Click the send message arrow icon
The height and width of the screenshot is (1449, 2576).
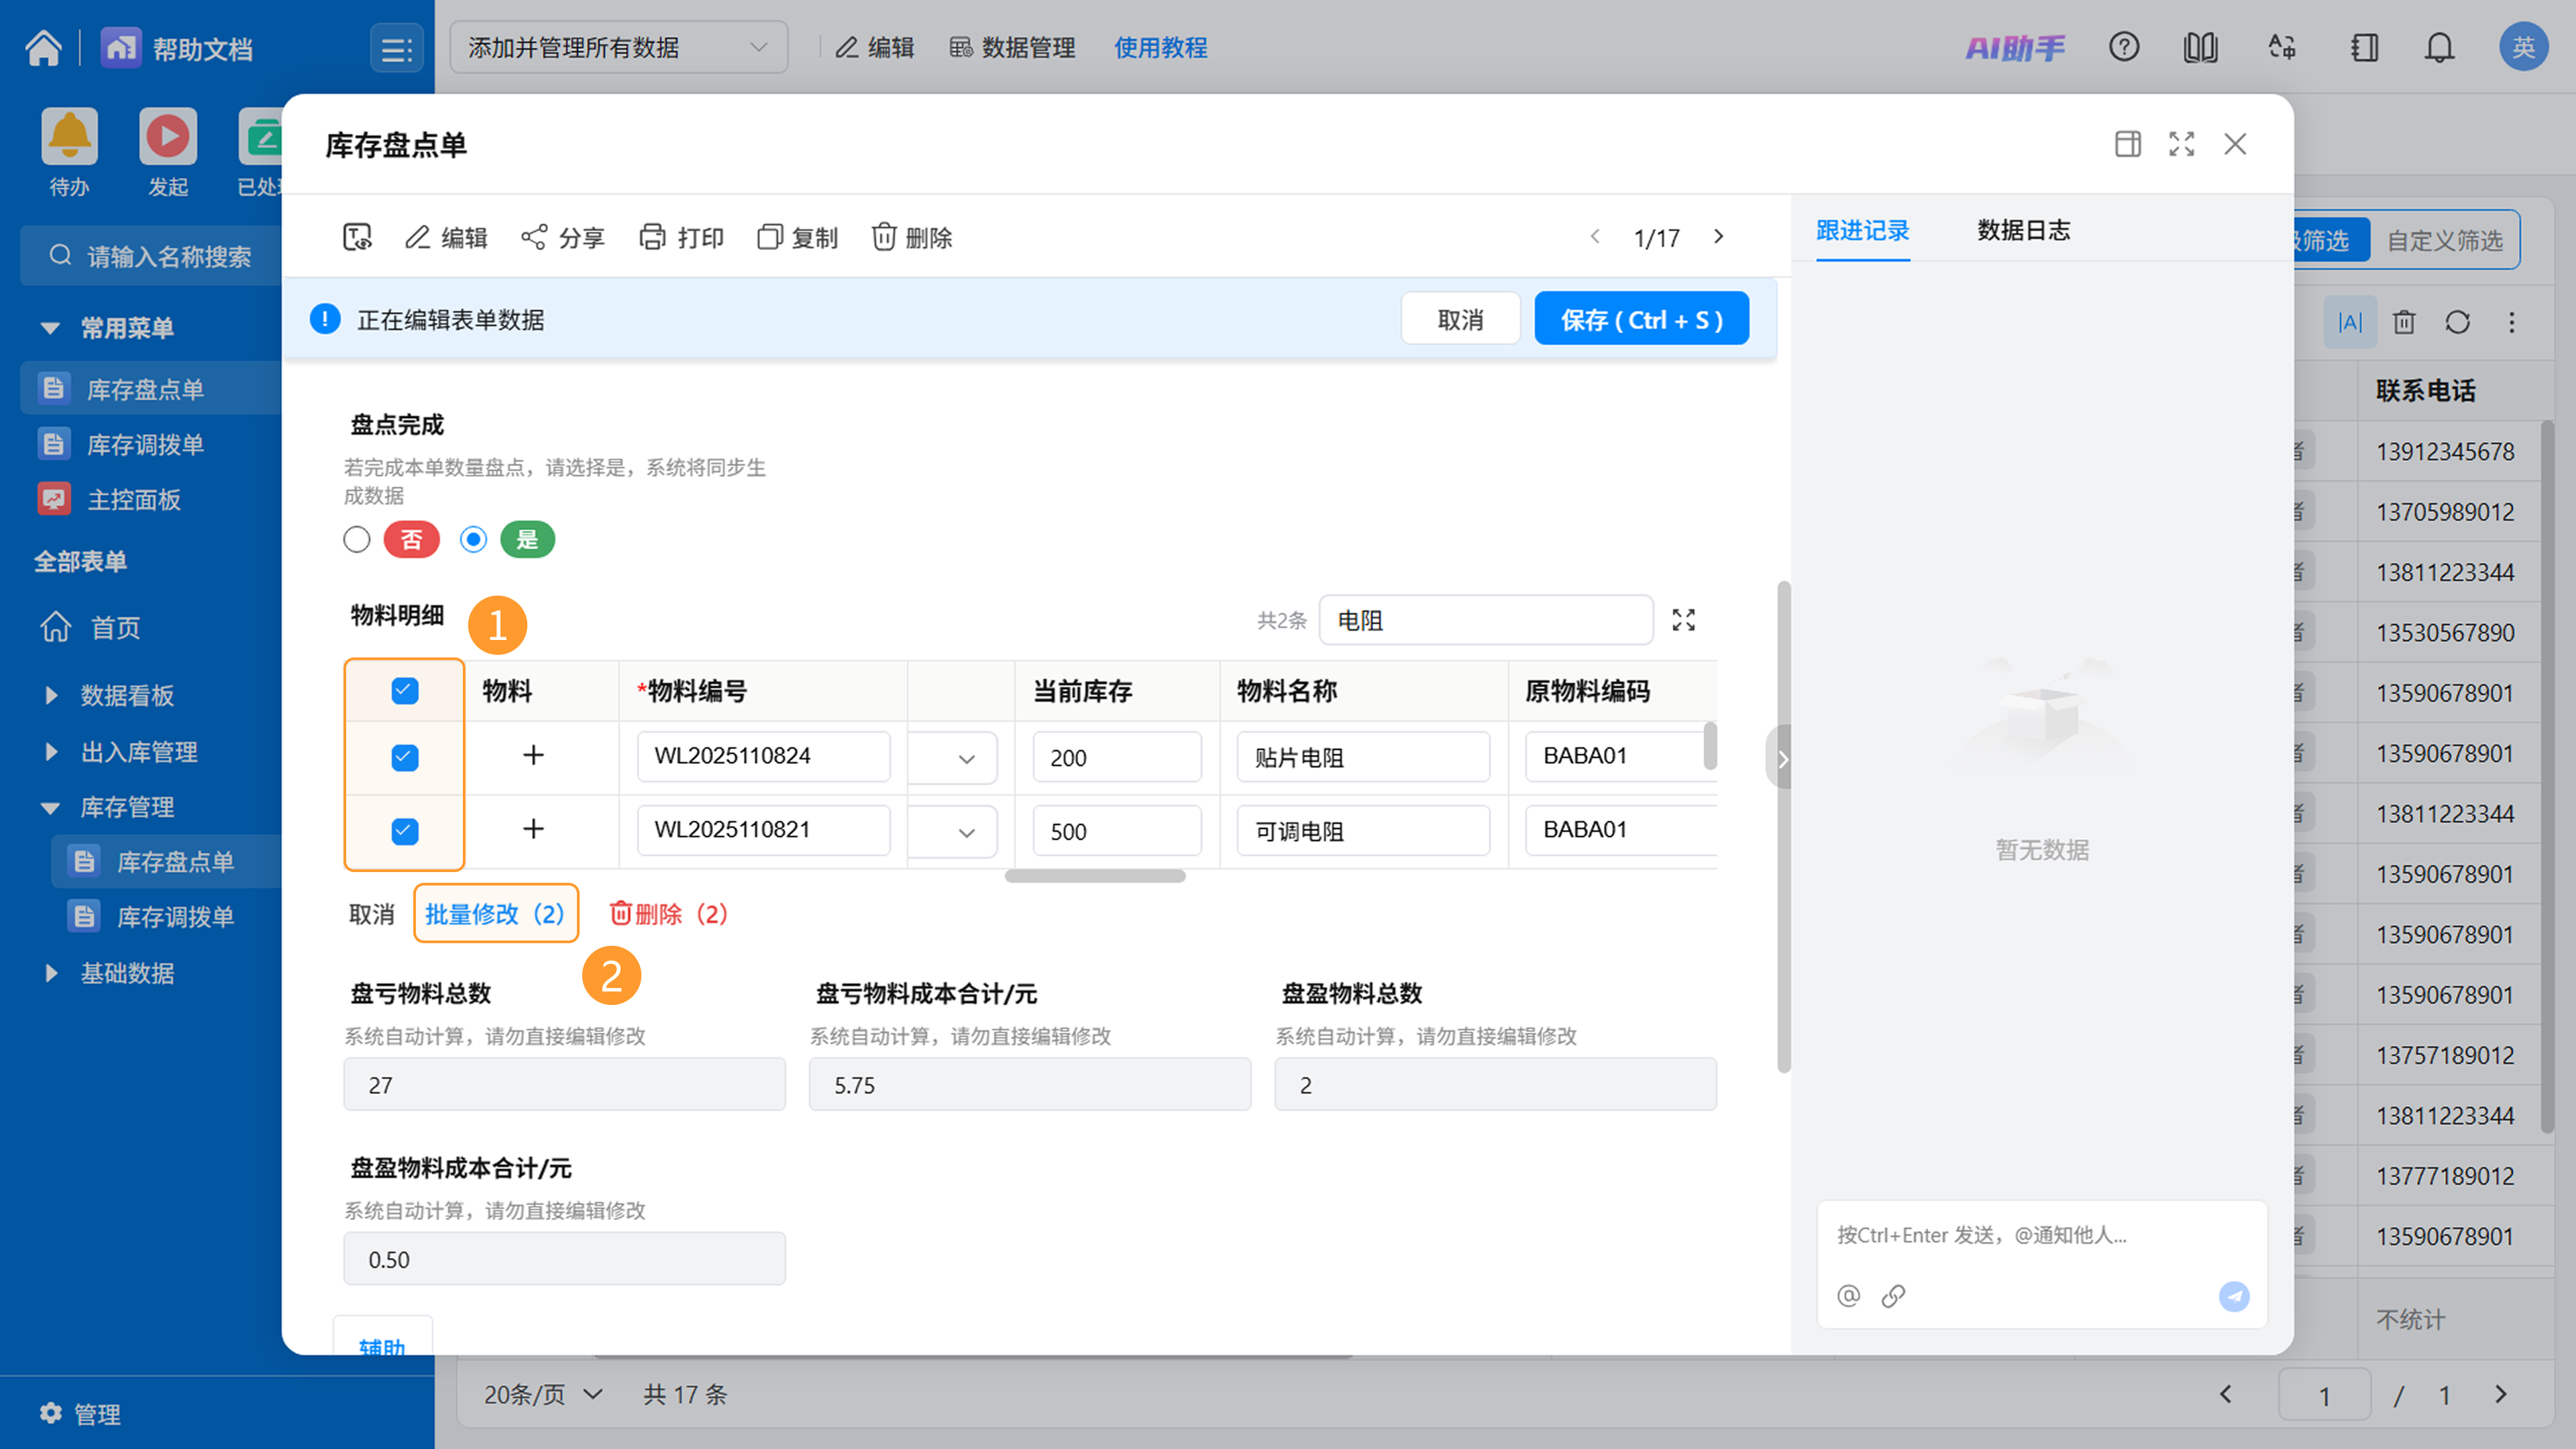pos(2234,1296)
